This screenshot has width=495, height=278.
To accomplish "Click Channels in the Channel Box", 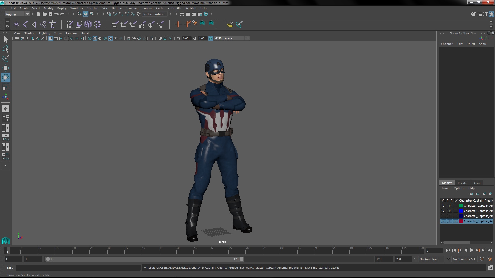I will tap(447, 44).
